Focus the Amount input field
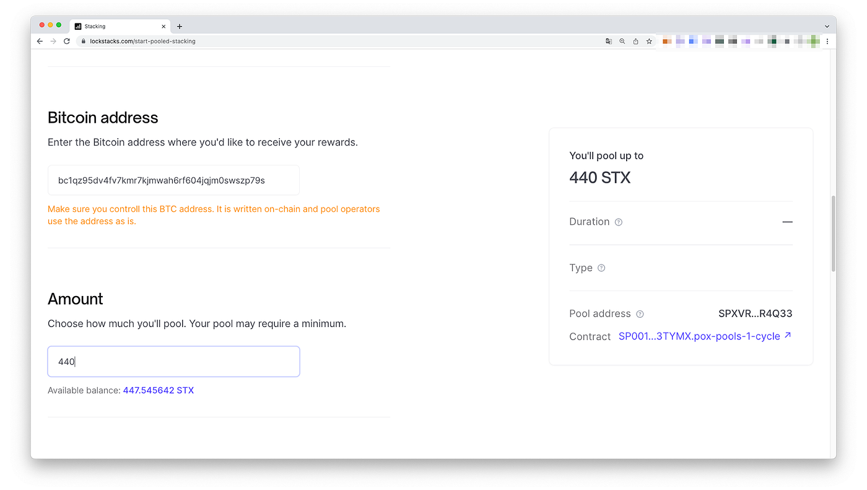Image resolution: width=867 pixels, height=490 pixels. [173, 361]
